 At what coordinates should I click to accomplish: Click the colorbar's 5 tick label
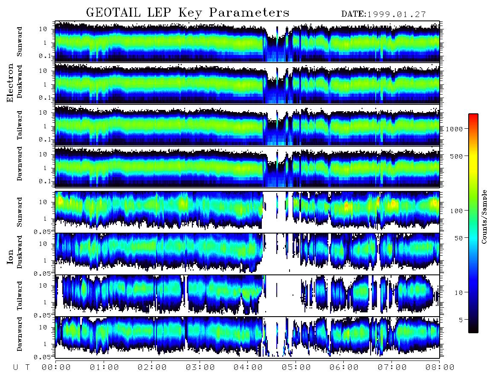(461, 320)
